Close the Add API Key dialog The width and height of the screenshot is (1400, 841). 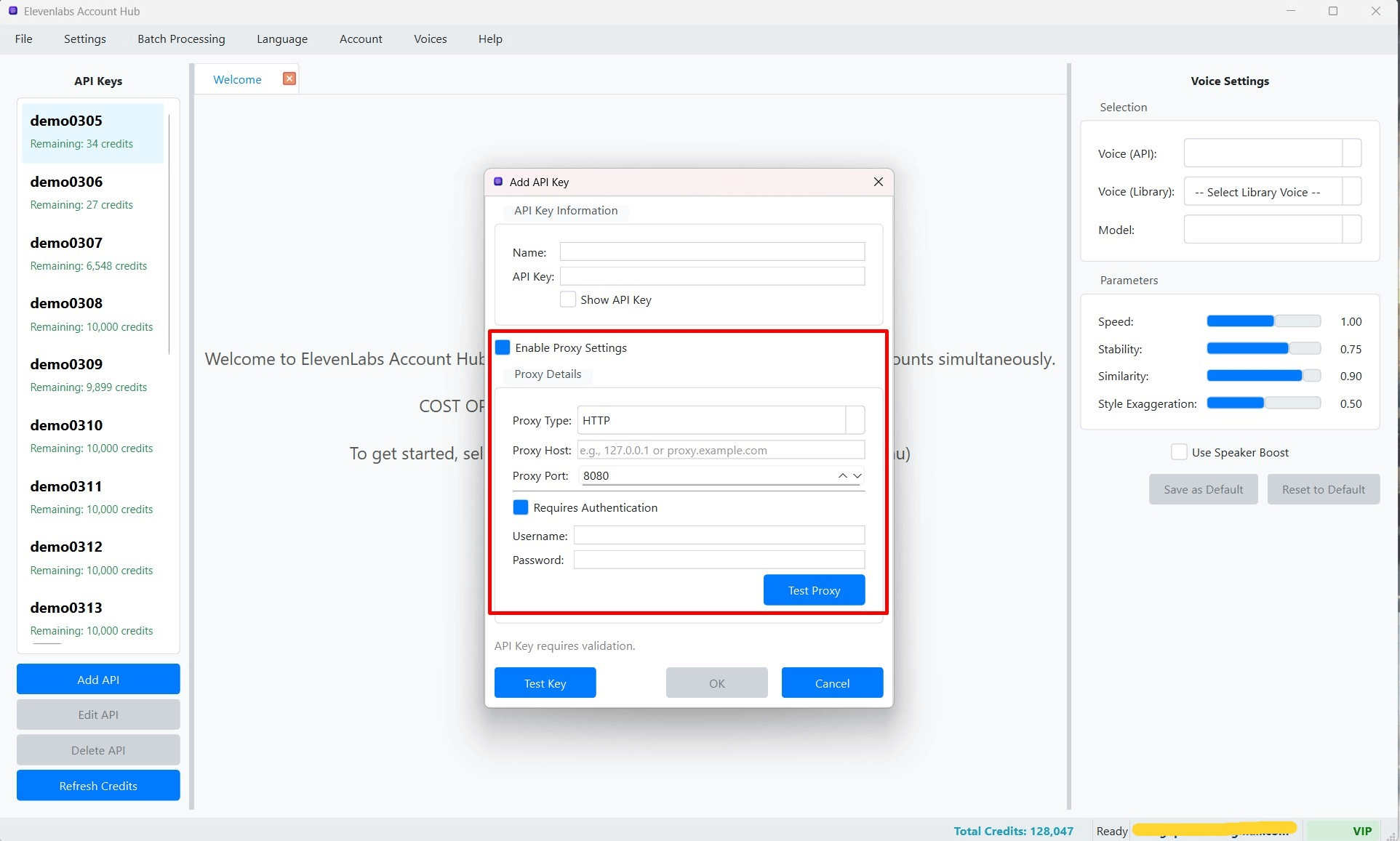(879, 182)
